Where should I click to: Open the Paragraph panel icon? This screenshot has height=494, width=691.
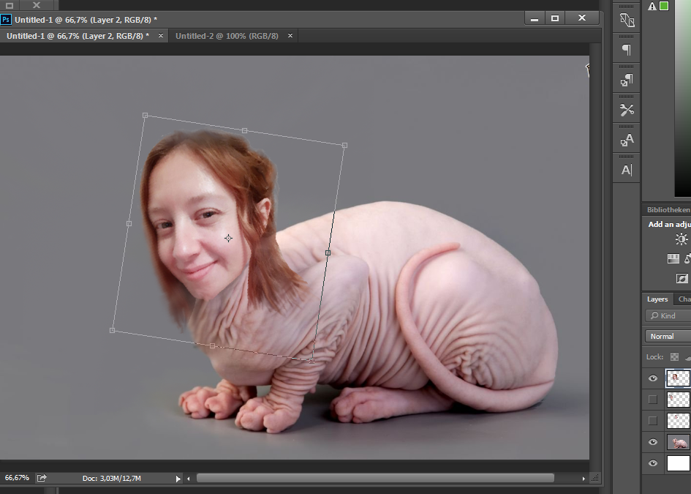[627, 50]
